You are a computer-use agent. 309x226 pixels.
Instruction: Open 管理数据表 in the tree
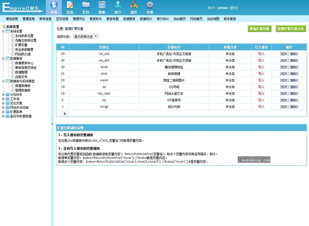tap(23, 91)
